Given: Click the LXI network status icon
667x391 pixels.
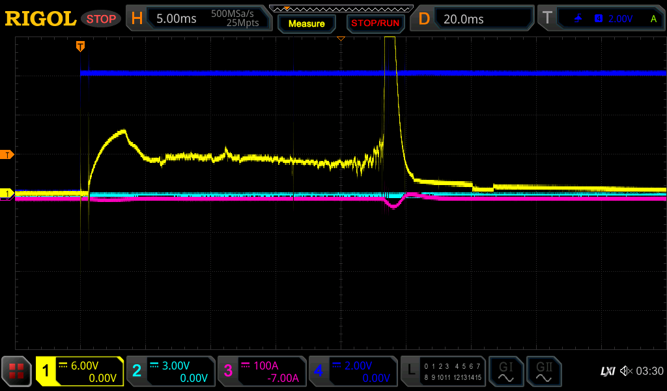Looking at the screenshot, I should [607, 371].
